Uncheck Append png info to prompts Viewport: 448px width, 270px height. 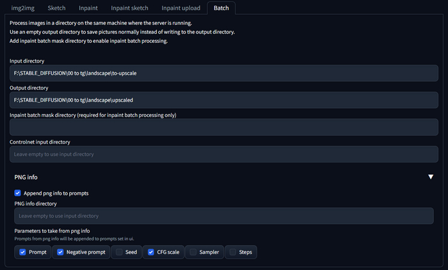(18, 193)
